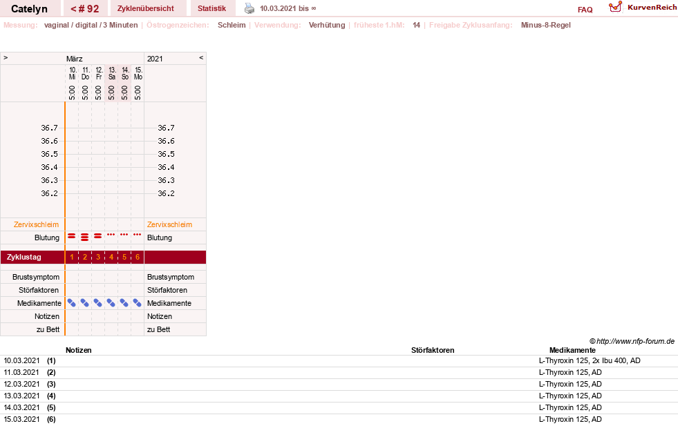
Task: Click date header '10. Mi'
Action: click(x=72, y=73)
